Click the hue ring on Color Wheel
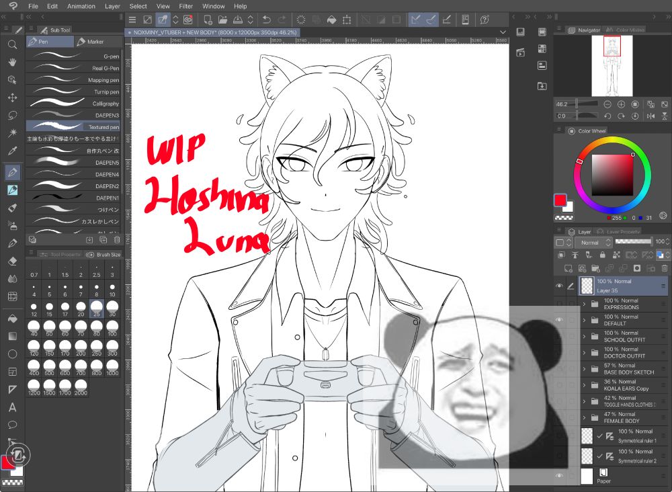Viewport: 672px width, 492px height. pyautogui.click(x=612, y=140)
